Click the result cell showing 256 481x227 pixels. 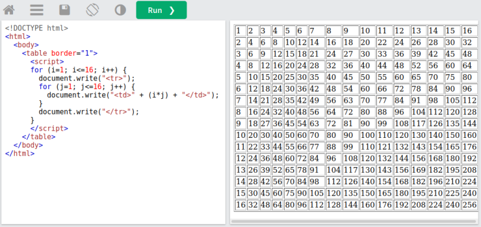pos(469,205)
